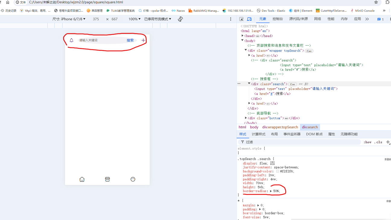This screenshot has height=220, width=391.
Task: Open the smiley profile icon in bottom navigation
Action: (133, 179)
